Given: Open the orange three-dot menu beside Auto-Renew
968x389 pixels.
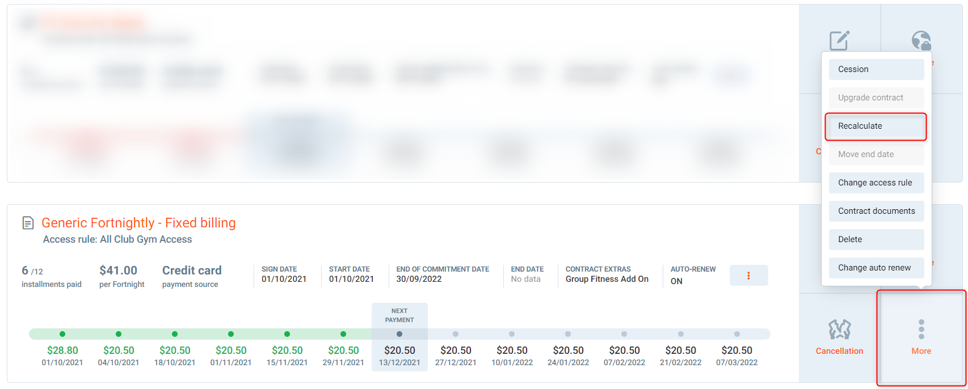Looking at the screenshot, I should (x=748, y=276).
